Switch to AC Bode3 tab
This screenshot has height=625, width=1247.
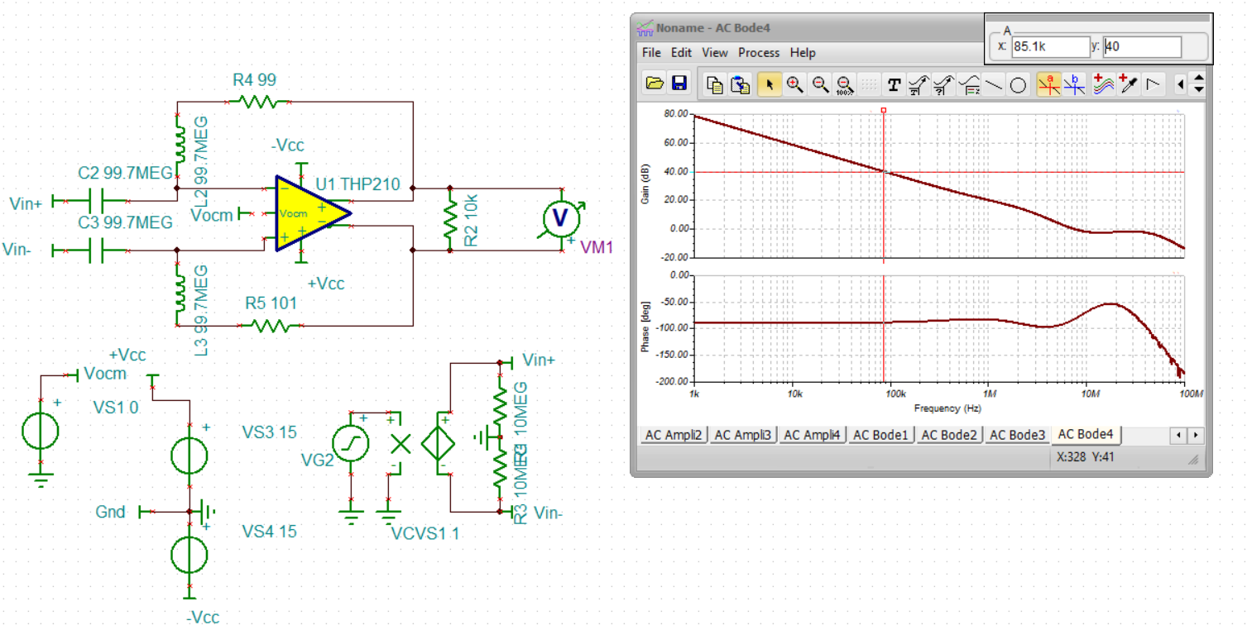pyautogui.click(x=1017, y=435)
